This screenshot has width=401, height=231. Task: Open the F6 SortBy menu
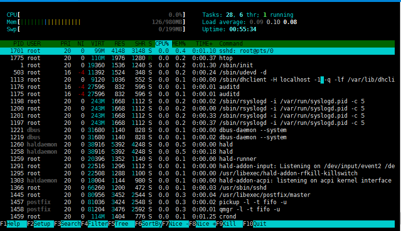pos(148,224)
